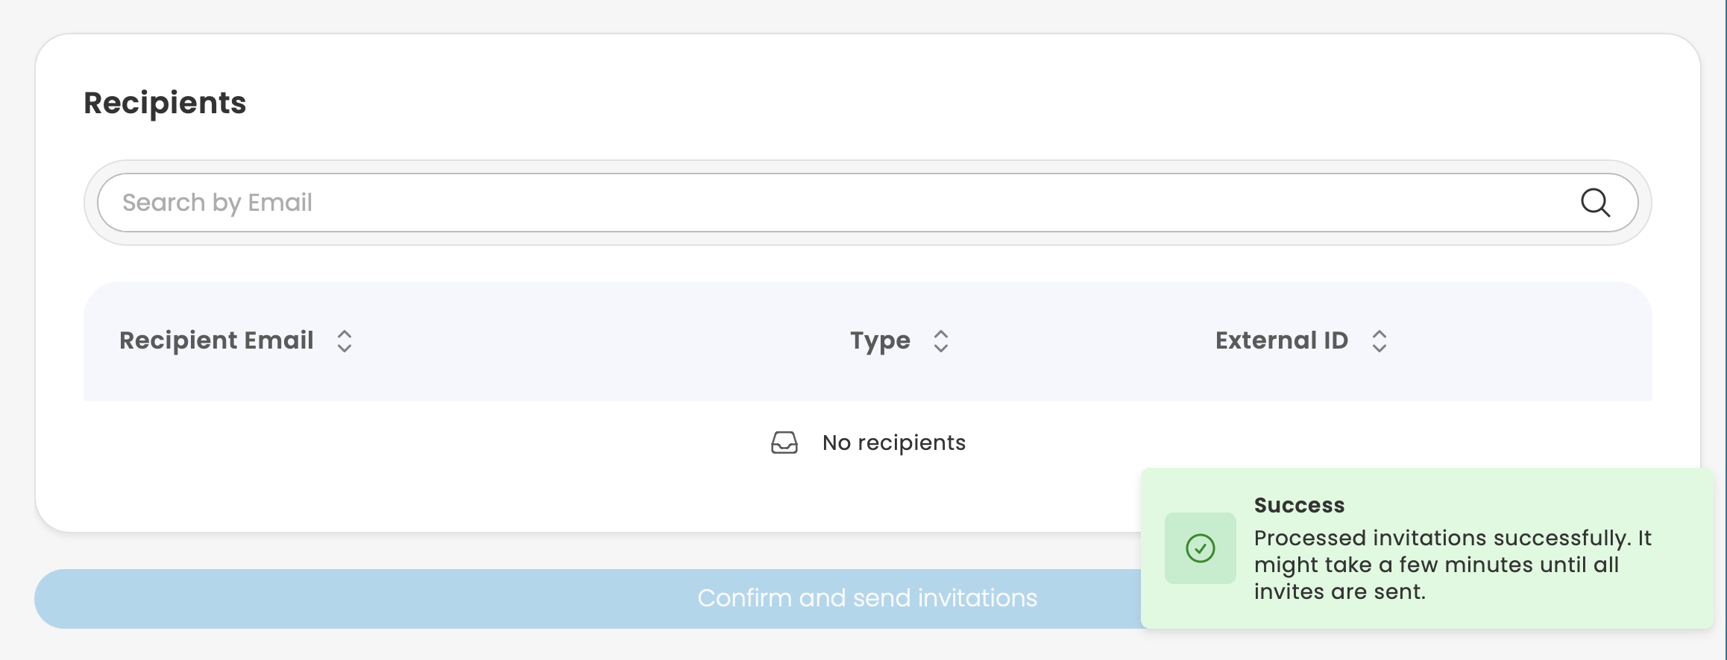Image resolution: width=1727 pixels, height=660 pixels.
Task: Click the green success checkmark icon
Action: (1201, 548)
